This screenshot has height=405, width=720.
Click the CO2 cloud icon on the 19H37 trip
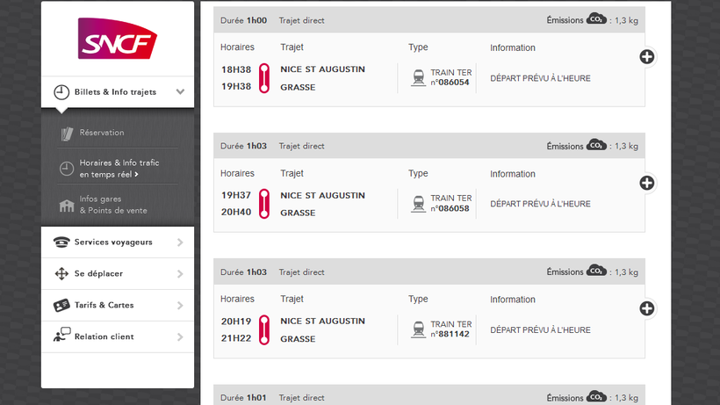[597, 145]
